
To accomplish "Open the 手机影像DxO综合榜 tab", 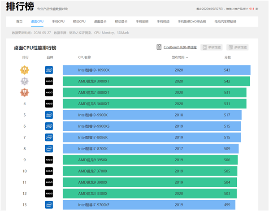I will pyautogui.click(x=192, y=22).
